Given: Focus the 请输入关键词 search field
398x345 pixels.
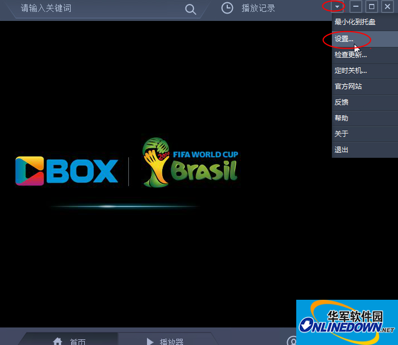Looking at the screenshot, I should tap(96, 8).
